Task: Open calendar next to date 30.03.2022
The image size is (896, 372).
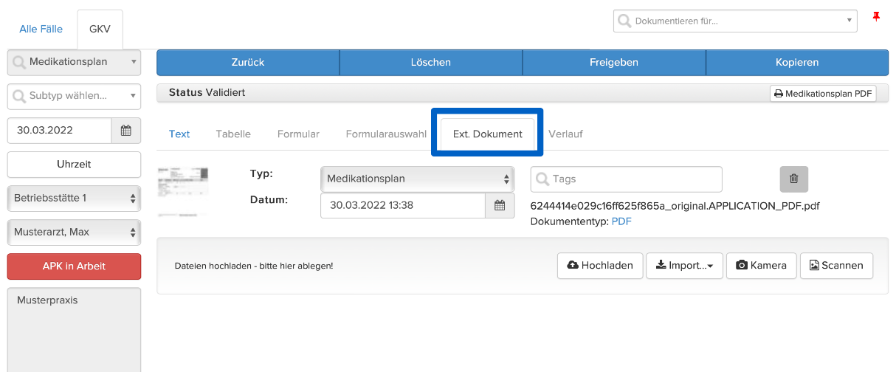Action: coord(126,131)
